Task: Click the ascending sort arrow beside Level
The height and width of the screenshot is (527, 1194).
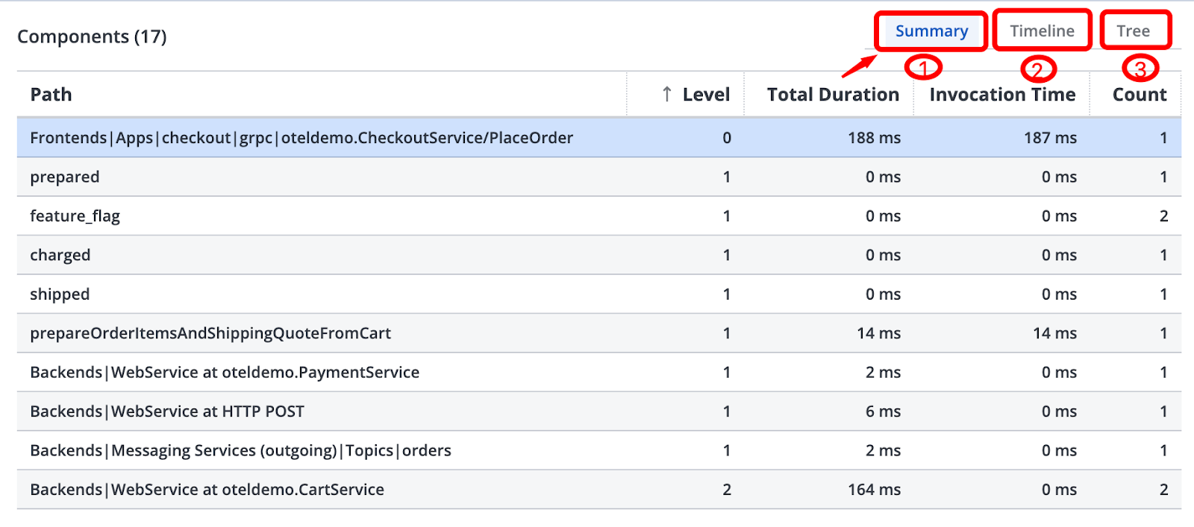Action: [x=667, y=95]
